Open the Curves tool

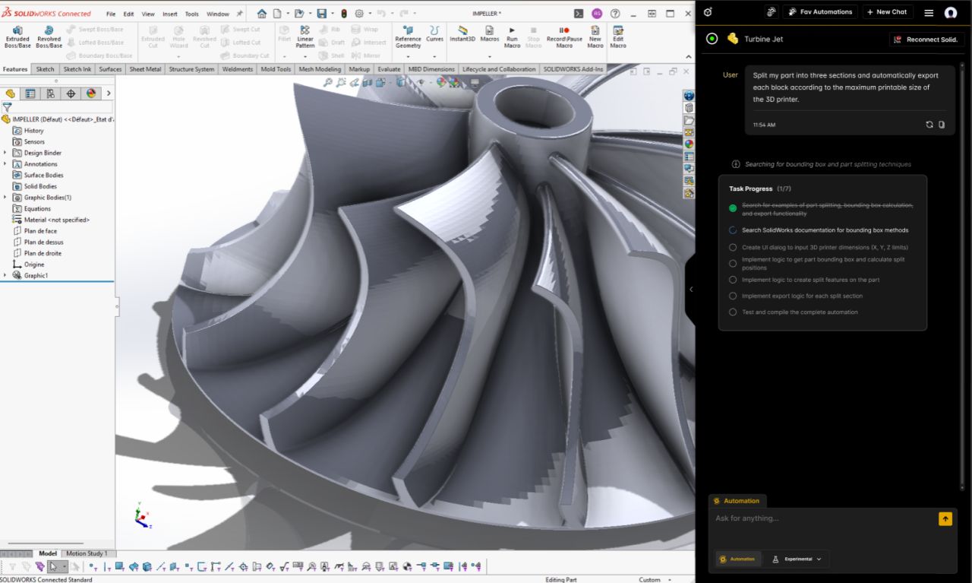point(434,33)
